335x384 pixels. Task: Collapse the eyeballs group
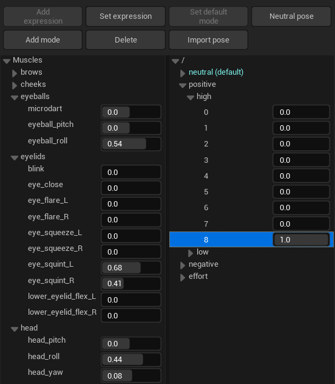tap(15, 97)
